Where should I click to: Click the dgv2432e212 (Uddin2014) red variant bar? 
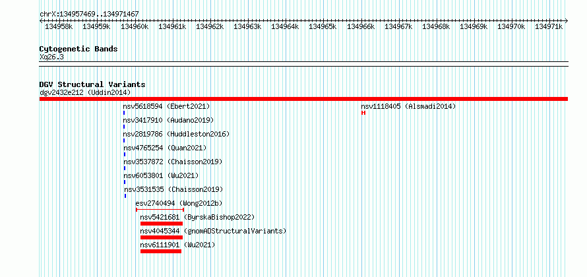303,99
